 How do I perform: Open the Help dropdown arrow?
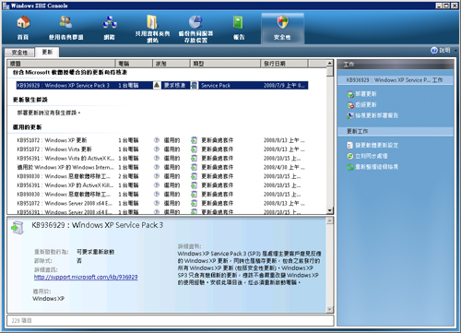click(455, 51)
